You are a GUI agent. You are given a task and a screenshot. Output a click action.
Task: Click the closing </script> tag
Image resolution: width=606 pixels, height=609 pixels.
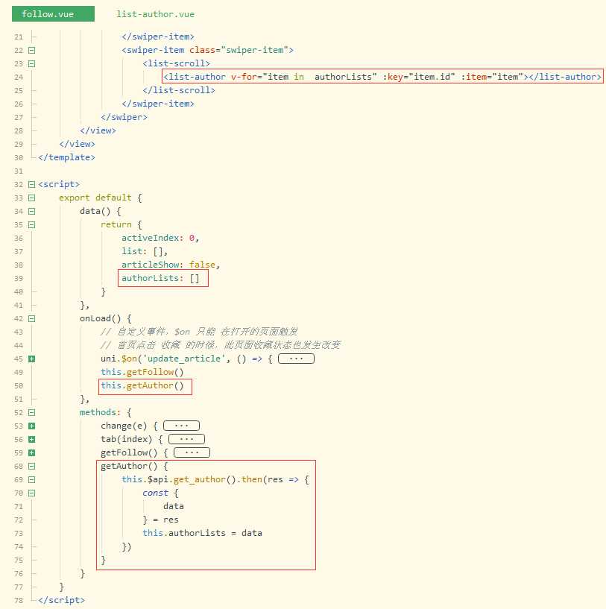coord(61,600)
